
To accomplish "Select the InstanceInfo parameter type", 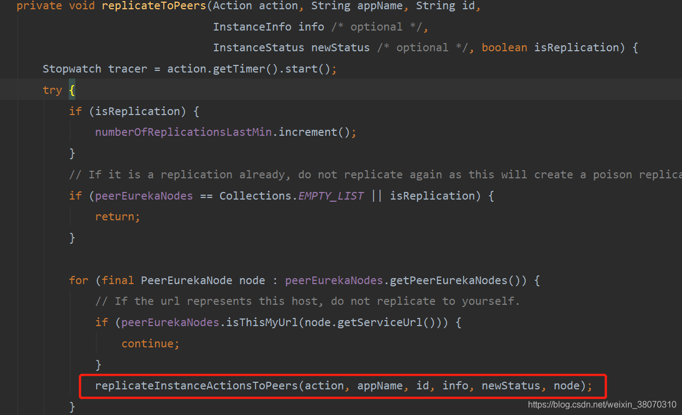I will click(x=252, y=27).
